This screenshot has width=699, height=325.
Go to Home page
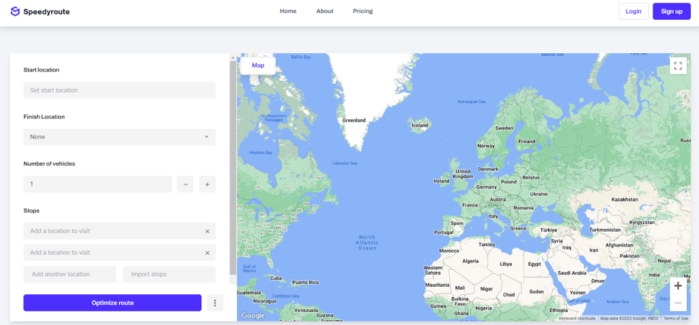pyautogui.click(x=288, y=11)
